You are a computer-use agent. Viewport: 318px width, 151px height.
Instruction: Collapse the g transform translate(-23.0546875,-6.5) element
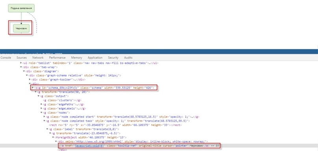pyautogui.click(x=50, y=134)
